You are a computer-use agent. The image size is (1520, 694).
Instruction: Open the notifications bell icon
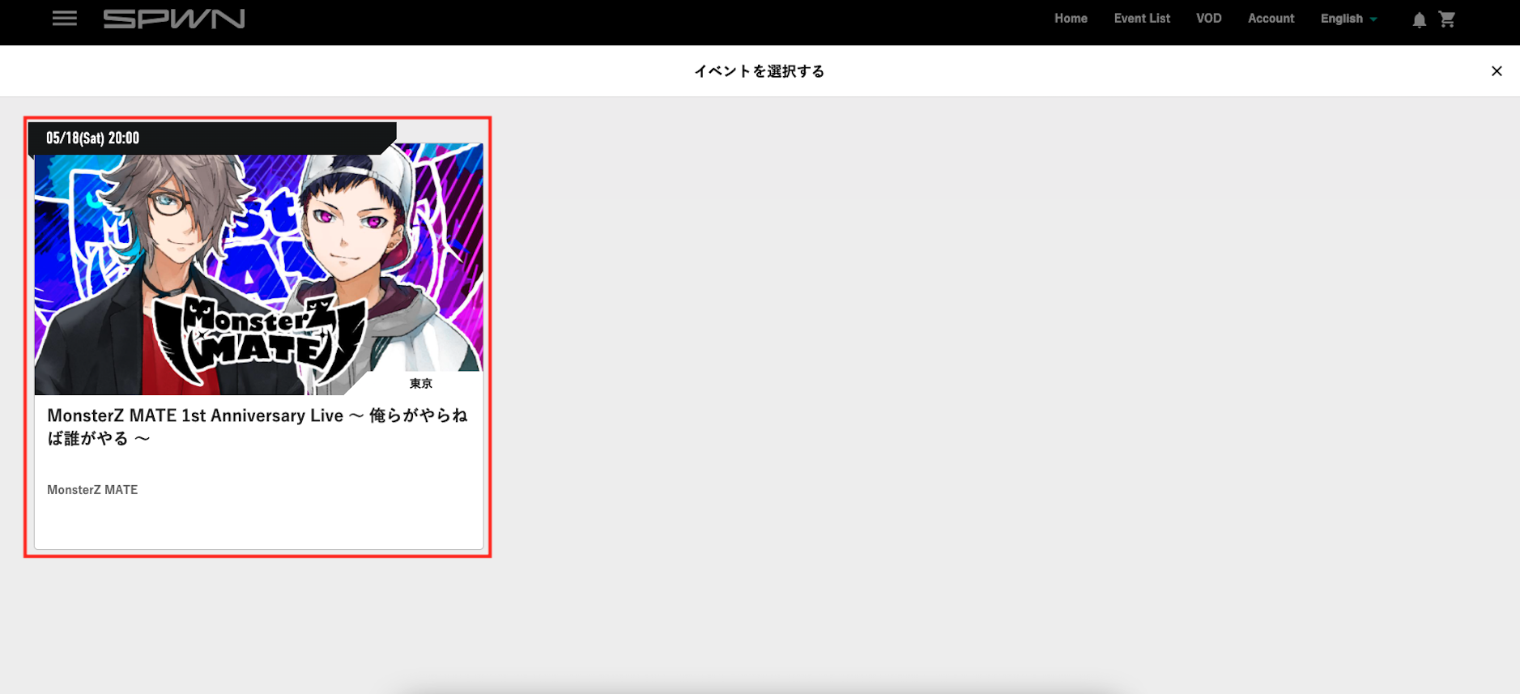click(1419, 19)
